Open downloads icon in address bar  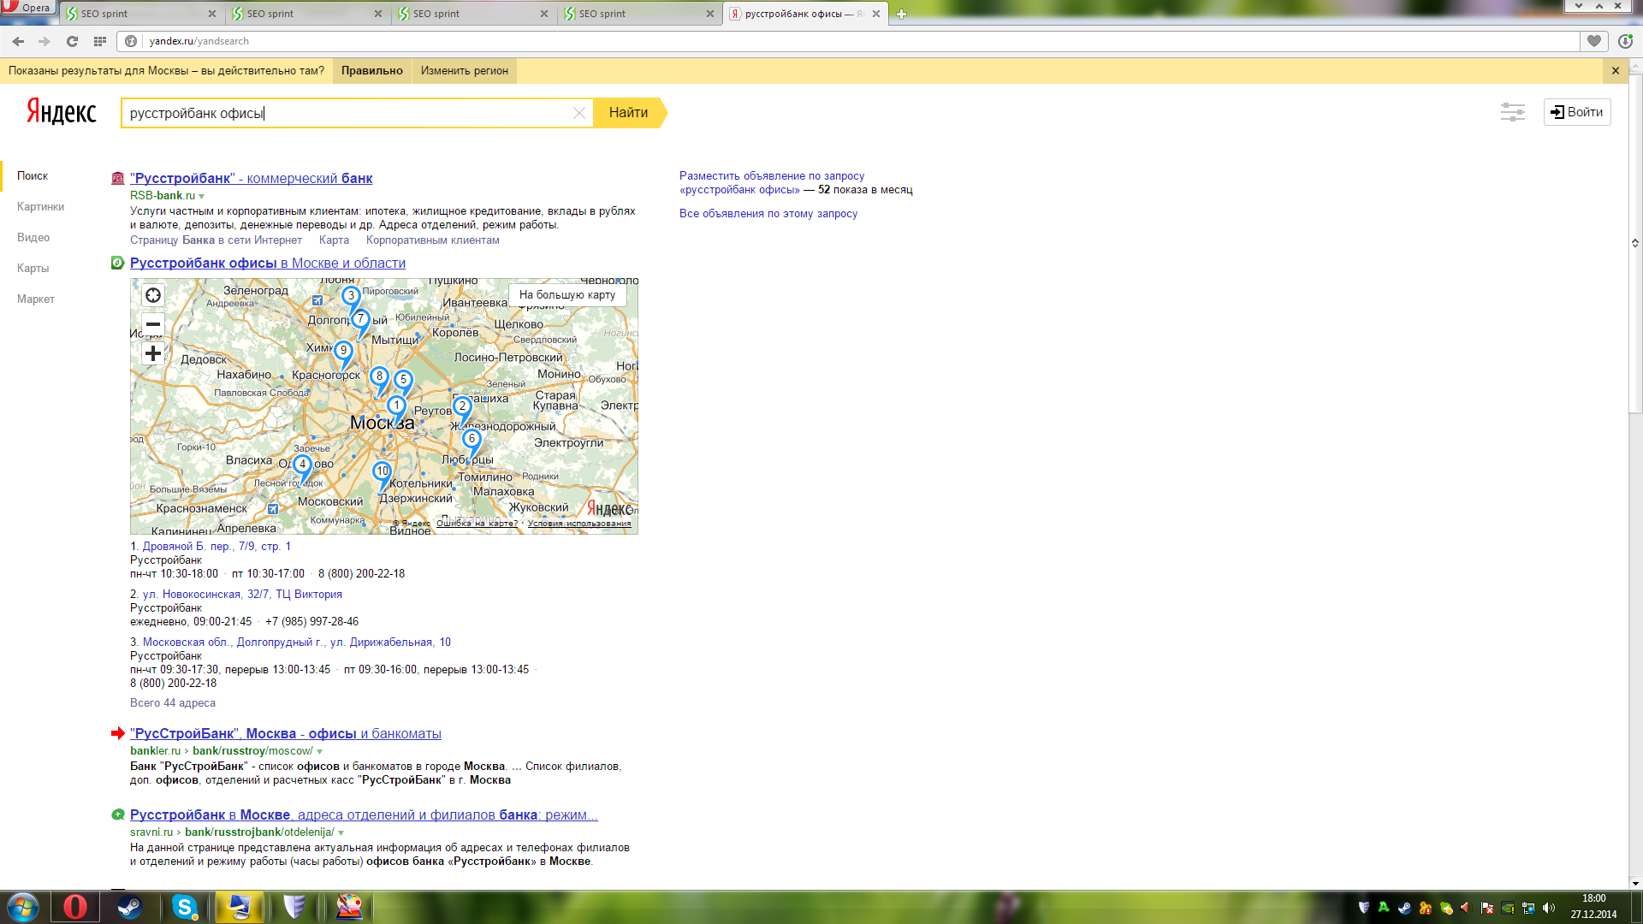coord(1625,41)
